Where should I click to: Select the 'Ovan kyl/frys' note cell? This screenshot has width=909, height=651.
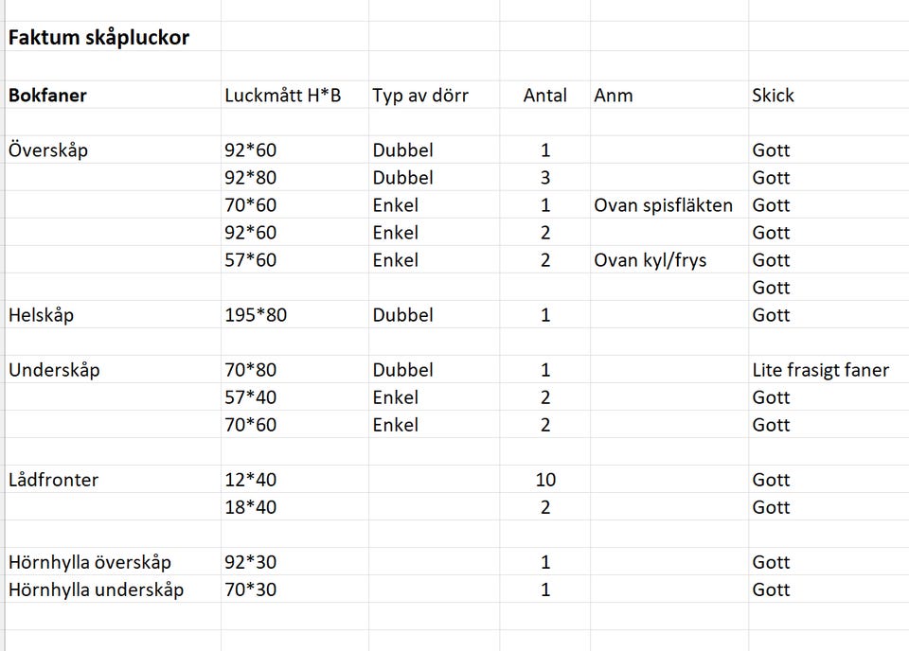point(651,260)
